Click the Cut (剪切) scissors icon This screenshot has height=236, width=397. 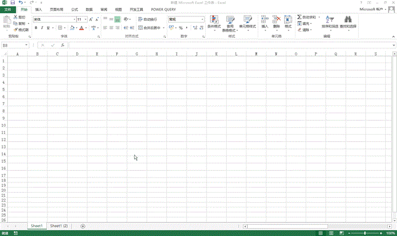[x=15, y=17]
